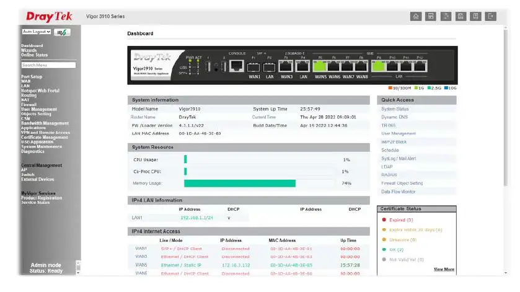Open Central Management in sidebar
Screen dimensions: 520x292
42,166
